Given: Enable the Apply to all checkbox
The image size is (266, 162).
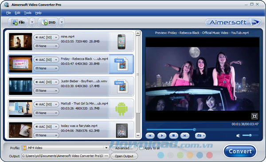Looking at the screenshot, I should 141,148.
